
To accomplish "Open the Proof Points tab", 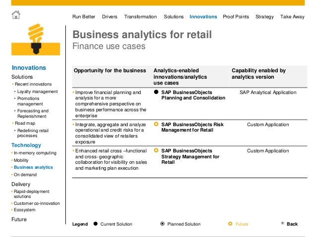I will coord(236,17).
